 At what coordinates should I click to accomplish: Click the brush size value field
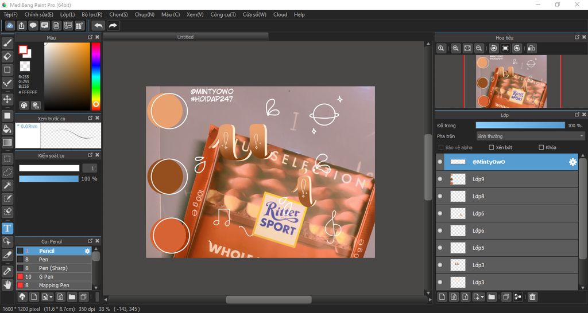click(x=90, y=168)
